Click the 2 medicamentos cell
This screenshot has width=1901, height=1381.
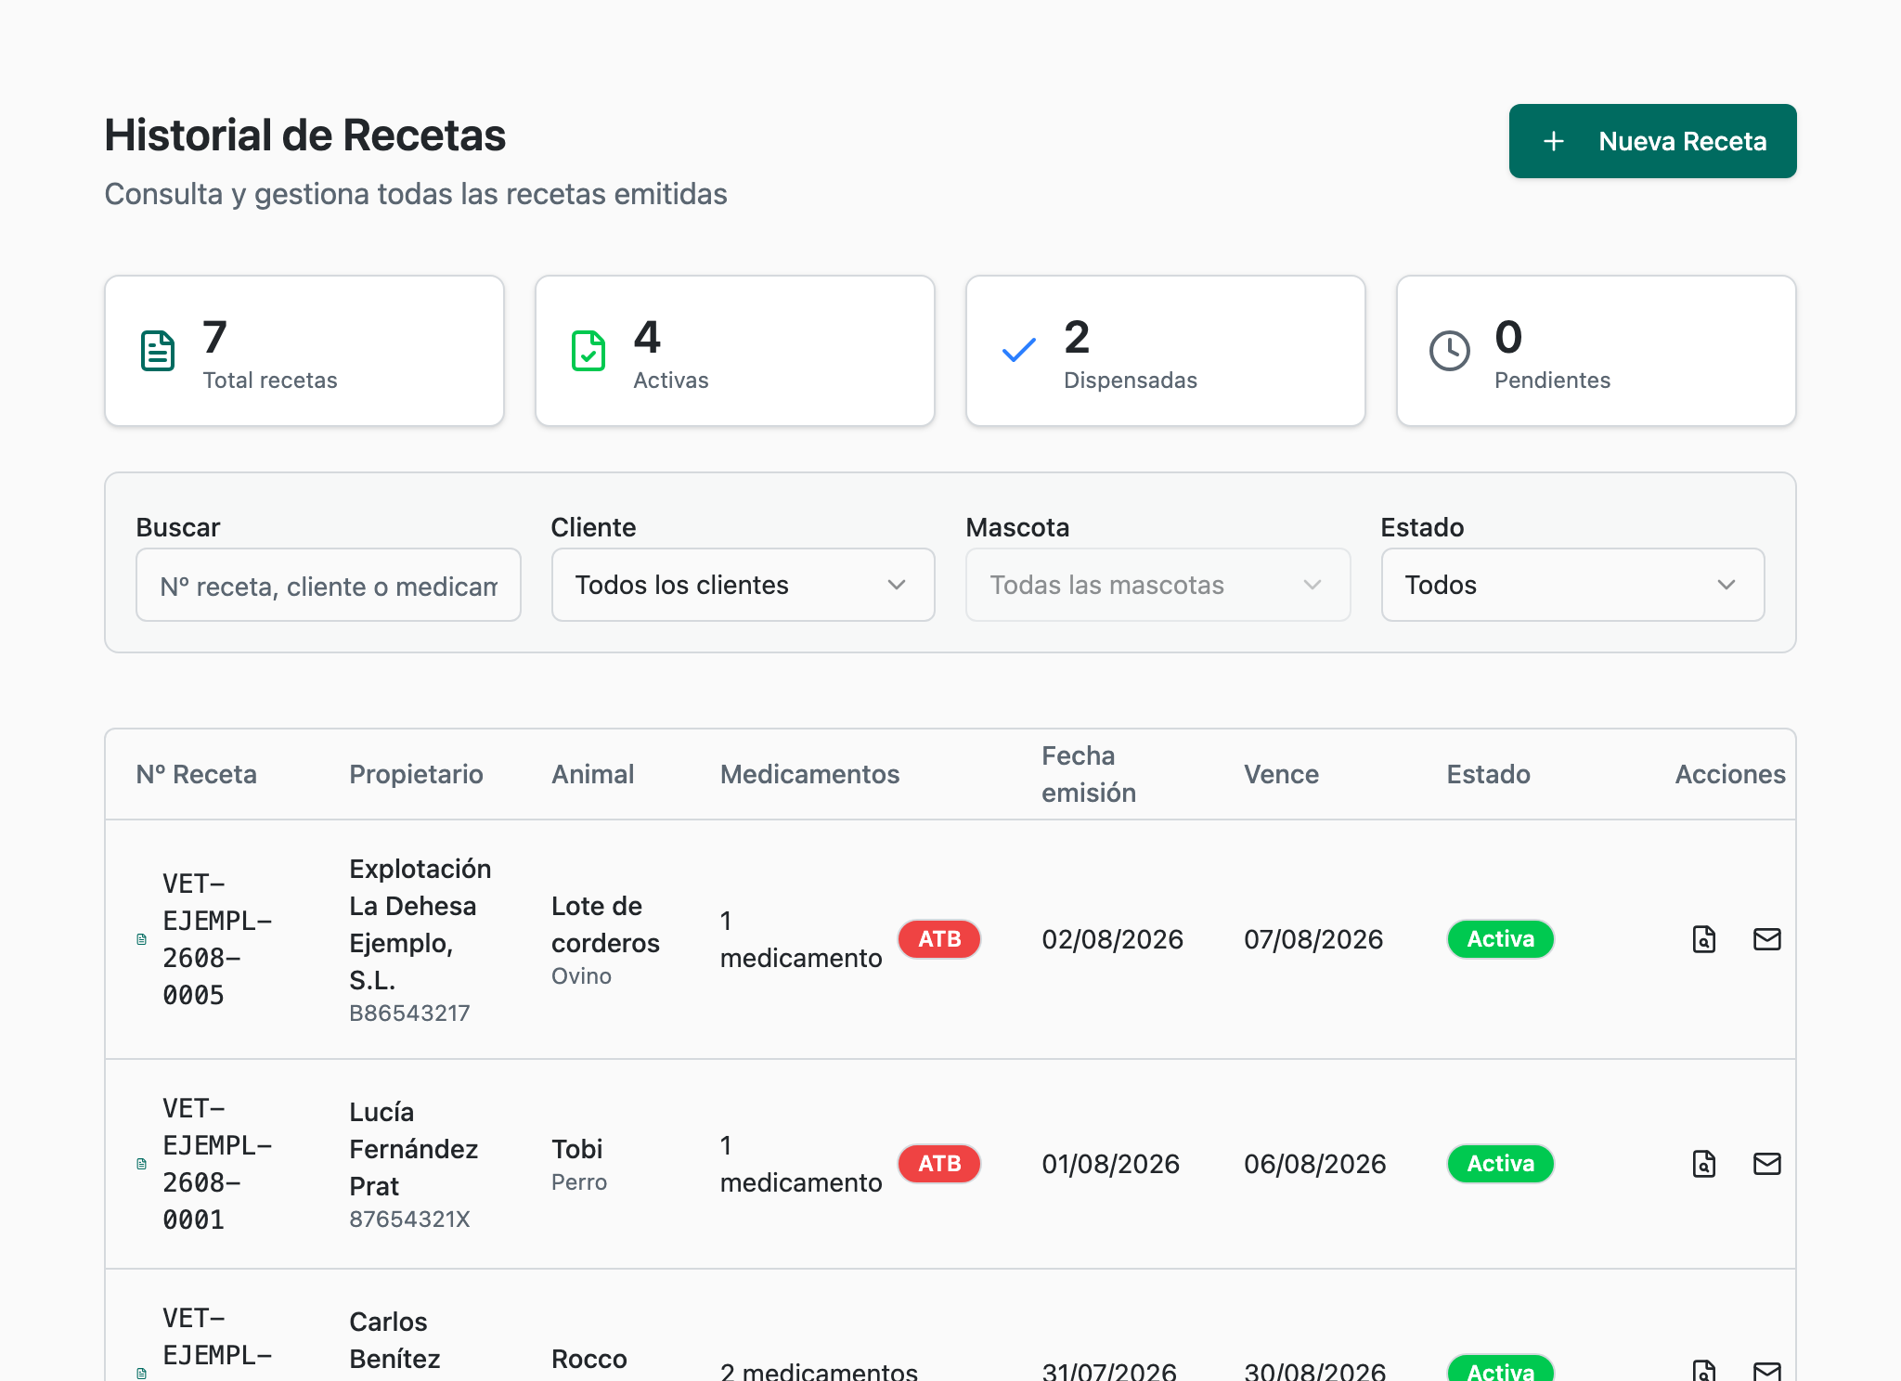[819, 1371]
